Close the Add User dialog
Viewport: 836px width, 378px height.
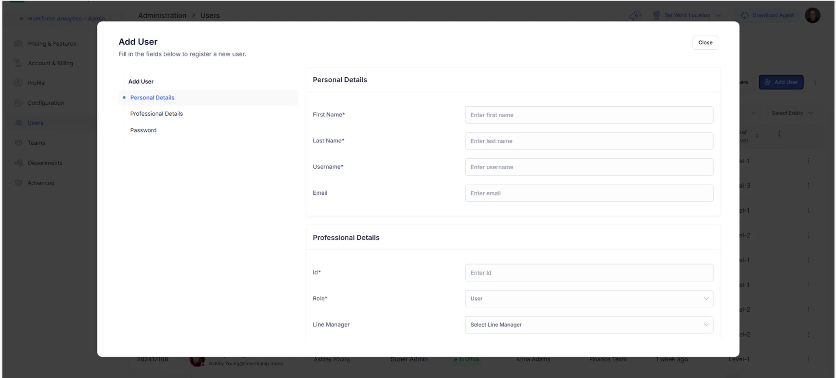click(x=705, y=42)
